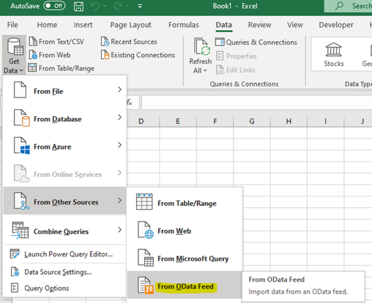Click the Search box in title bar
This screenshot has height=303, width=372.
[x=348, y=6]
